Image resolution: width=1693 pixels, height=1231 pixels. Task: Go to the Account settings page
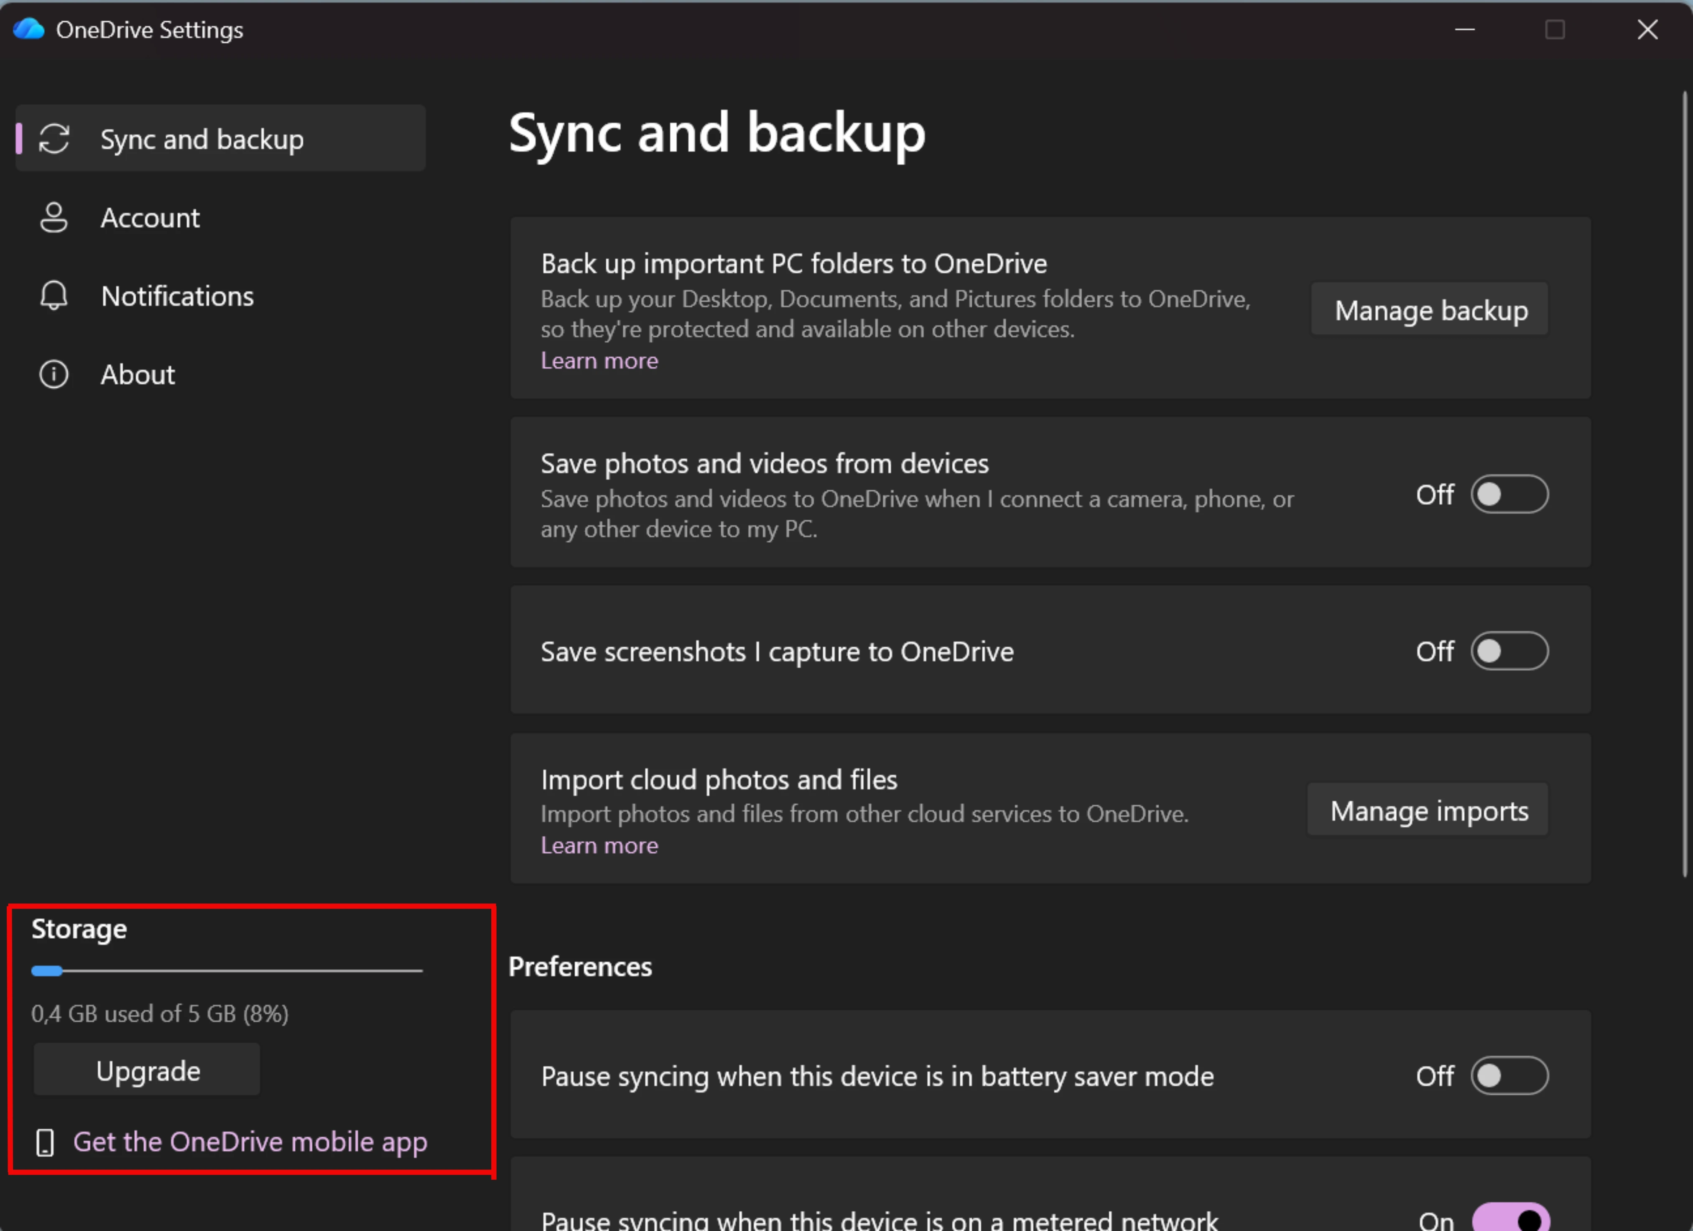coord(221,217)
